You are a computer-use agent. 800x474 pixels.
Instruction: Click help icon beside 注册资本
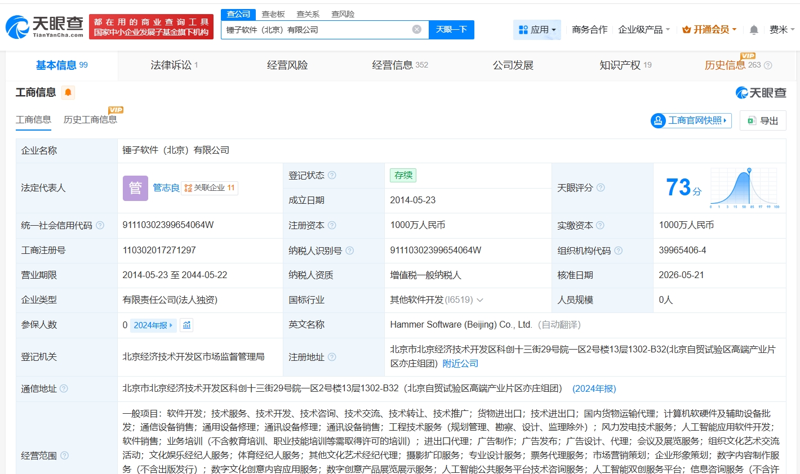(x=332, y=225)
